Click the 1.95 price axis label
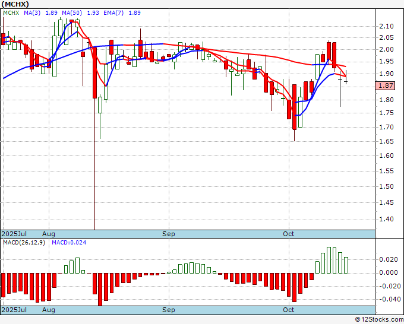 pyautogui.click(x=387, y=61)
